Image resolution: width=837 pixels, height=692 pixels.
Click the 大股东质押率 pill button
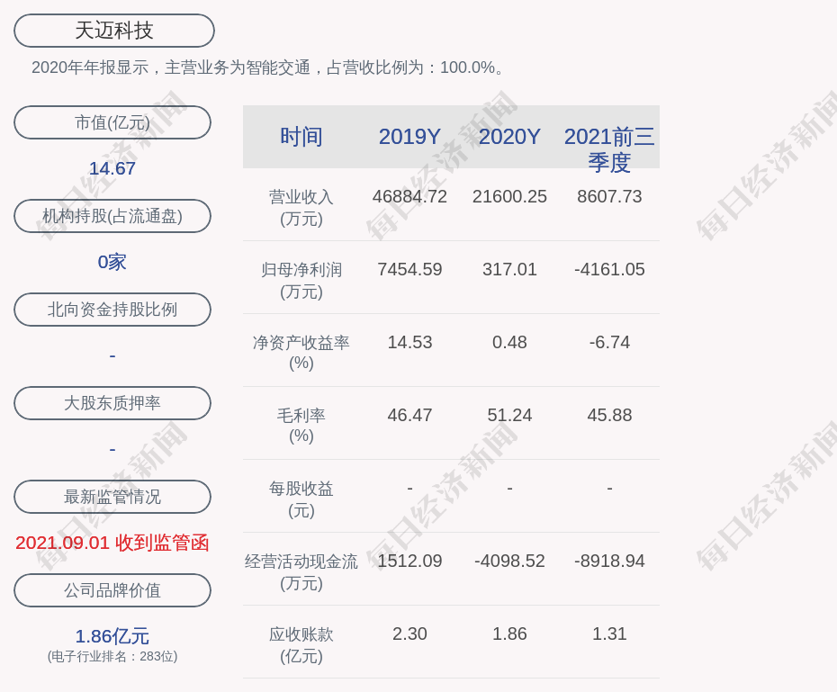(112, 403)
